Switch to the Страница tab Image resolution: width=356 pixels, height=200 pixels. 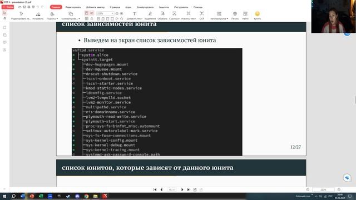[x=115, y=7]
